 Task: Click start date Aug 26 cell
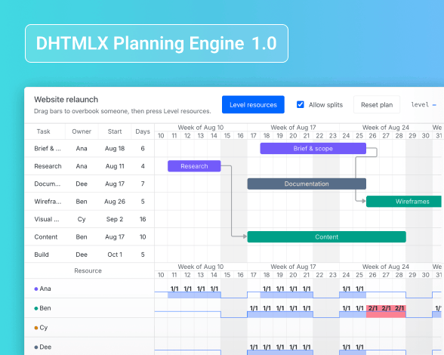click(115, 202)
